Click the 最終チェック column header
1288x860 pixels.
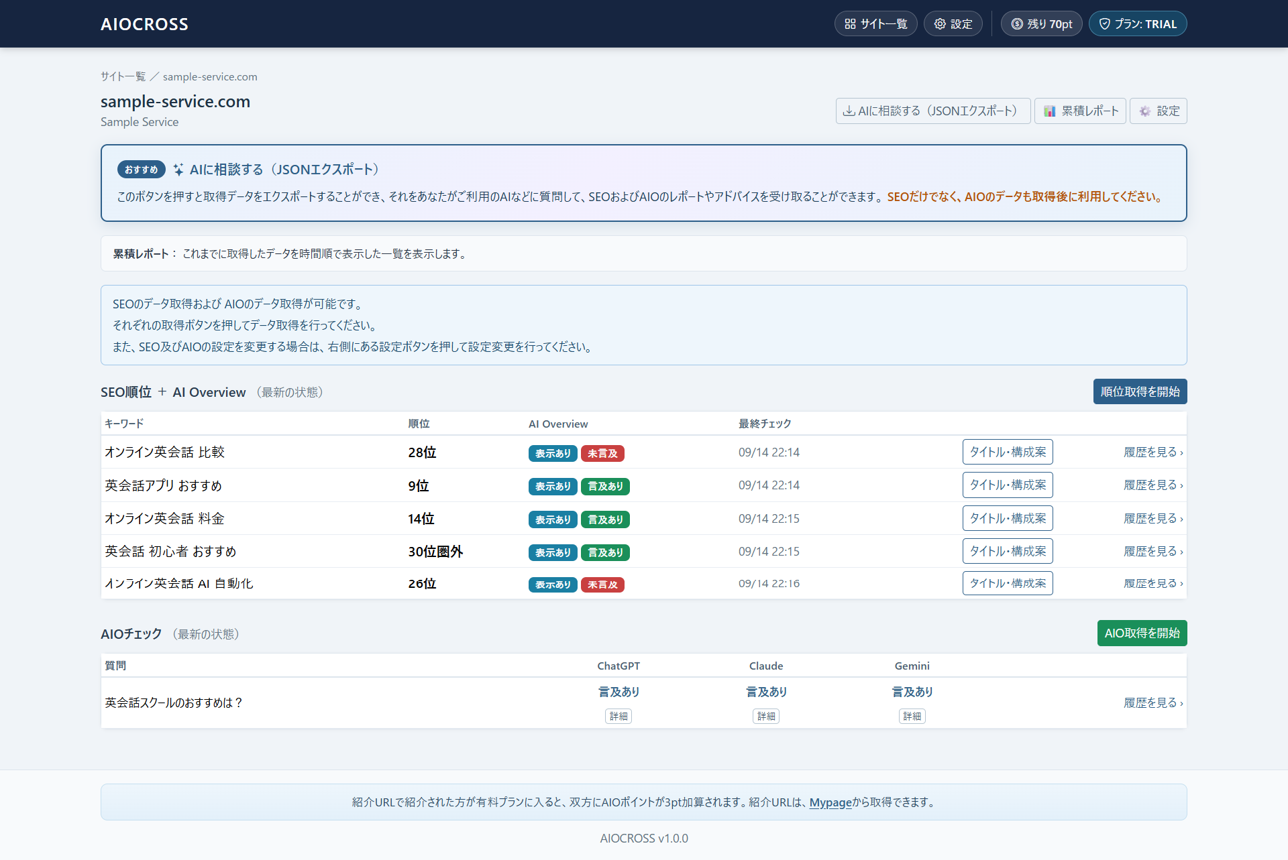click(x=765, y=424)
